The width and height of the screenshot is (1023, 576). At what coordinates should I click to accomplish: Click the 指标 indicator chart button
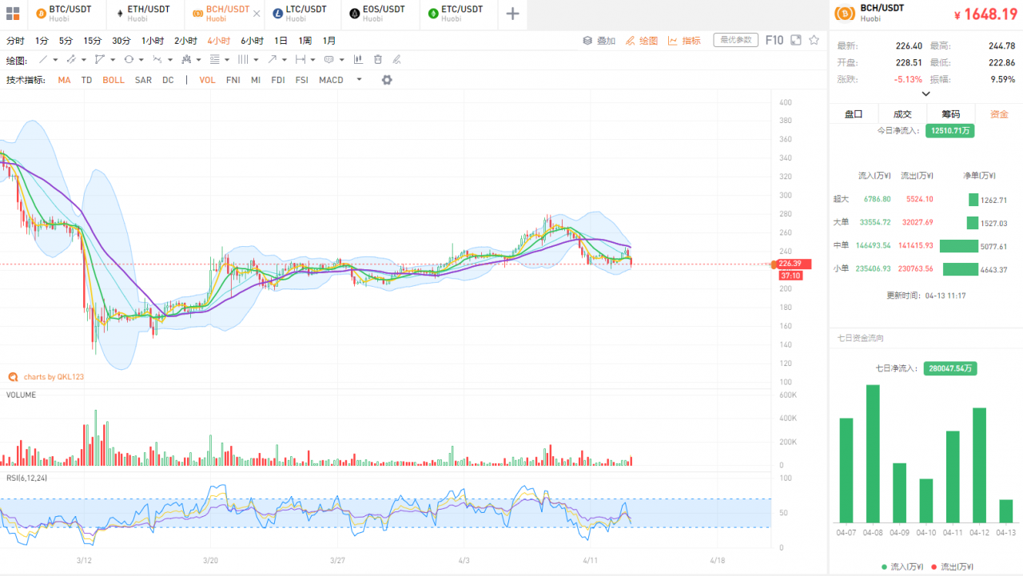pos(684,41)
